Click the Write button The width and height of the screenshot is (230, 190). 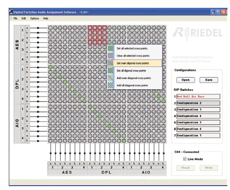pyautogui.click(x=209, y=168)
